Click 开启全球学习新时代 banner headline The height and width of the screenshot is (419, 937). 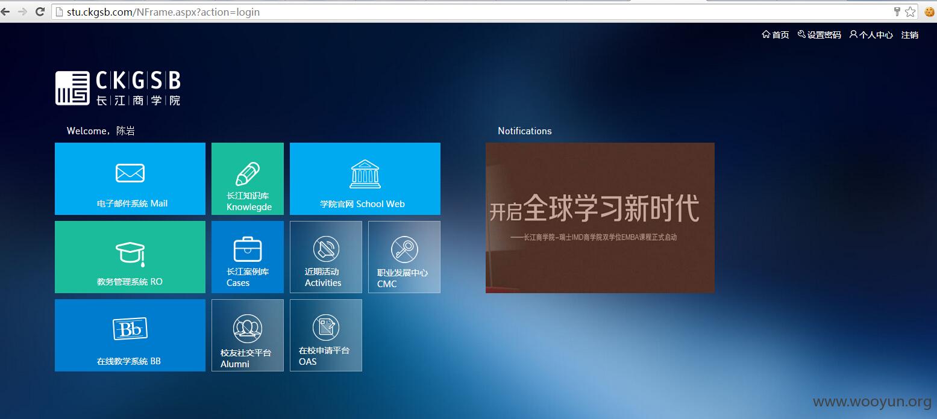pyautogui.click(x=594, y=208)
